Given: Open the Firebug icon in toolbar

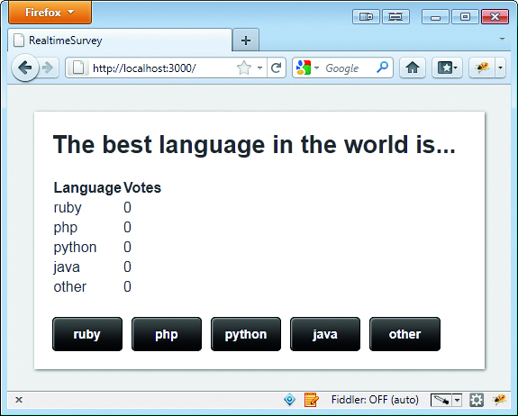Looking at the screenshot, I should tap(482, 68).
